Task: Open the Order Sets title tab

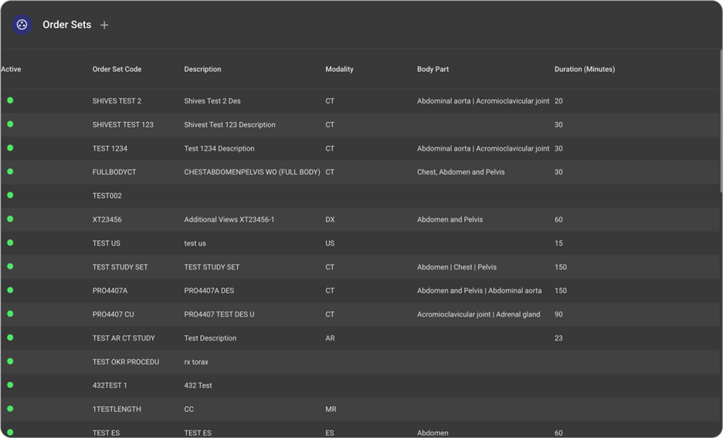Action: click(66, 25)
